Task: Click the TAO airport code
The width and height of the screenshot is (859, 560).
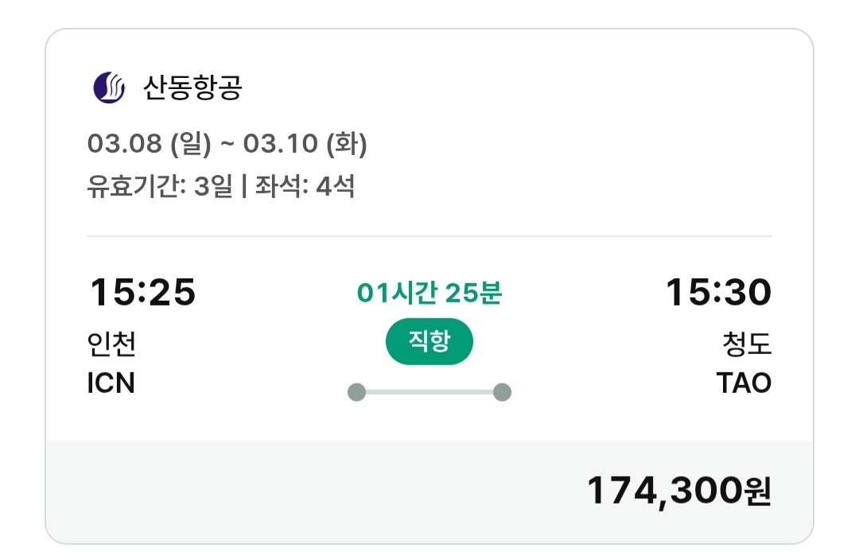Action: pos(744,383)
